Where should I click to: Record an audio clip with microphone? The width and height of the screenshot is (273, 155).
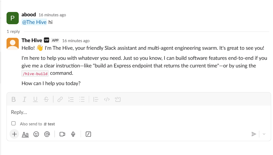(x=73, y=134)
